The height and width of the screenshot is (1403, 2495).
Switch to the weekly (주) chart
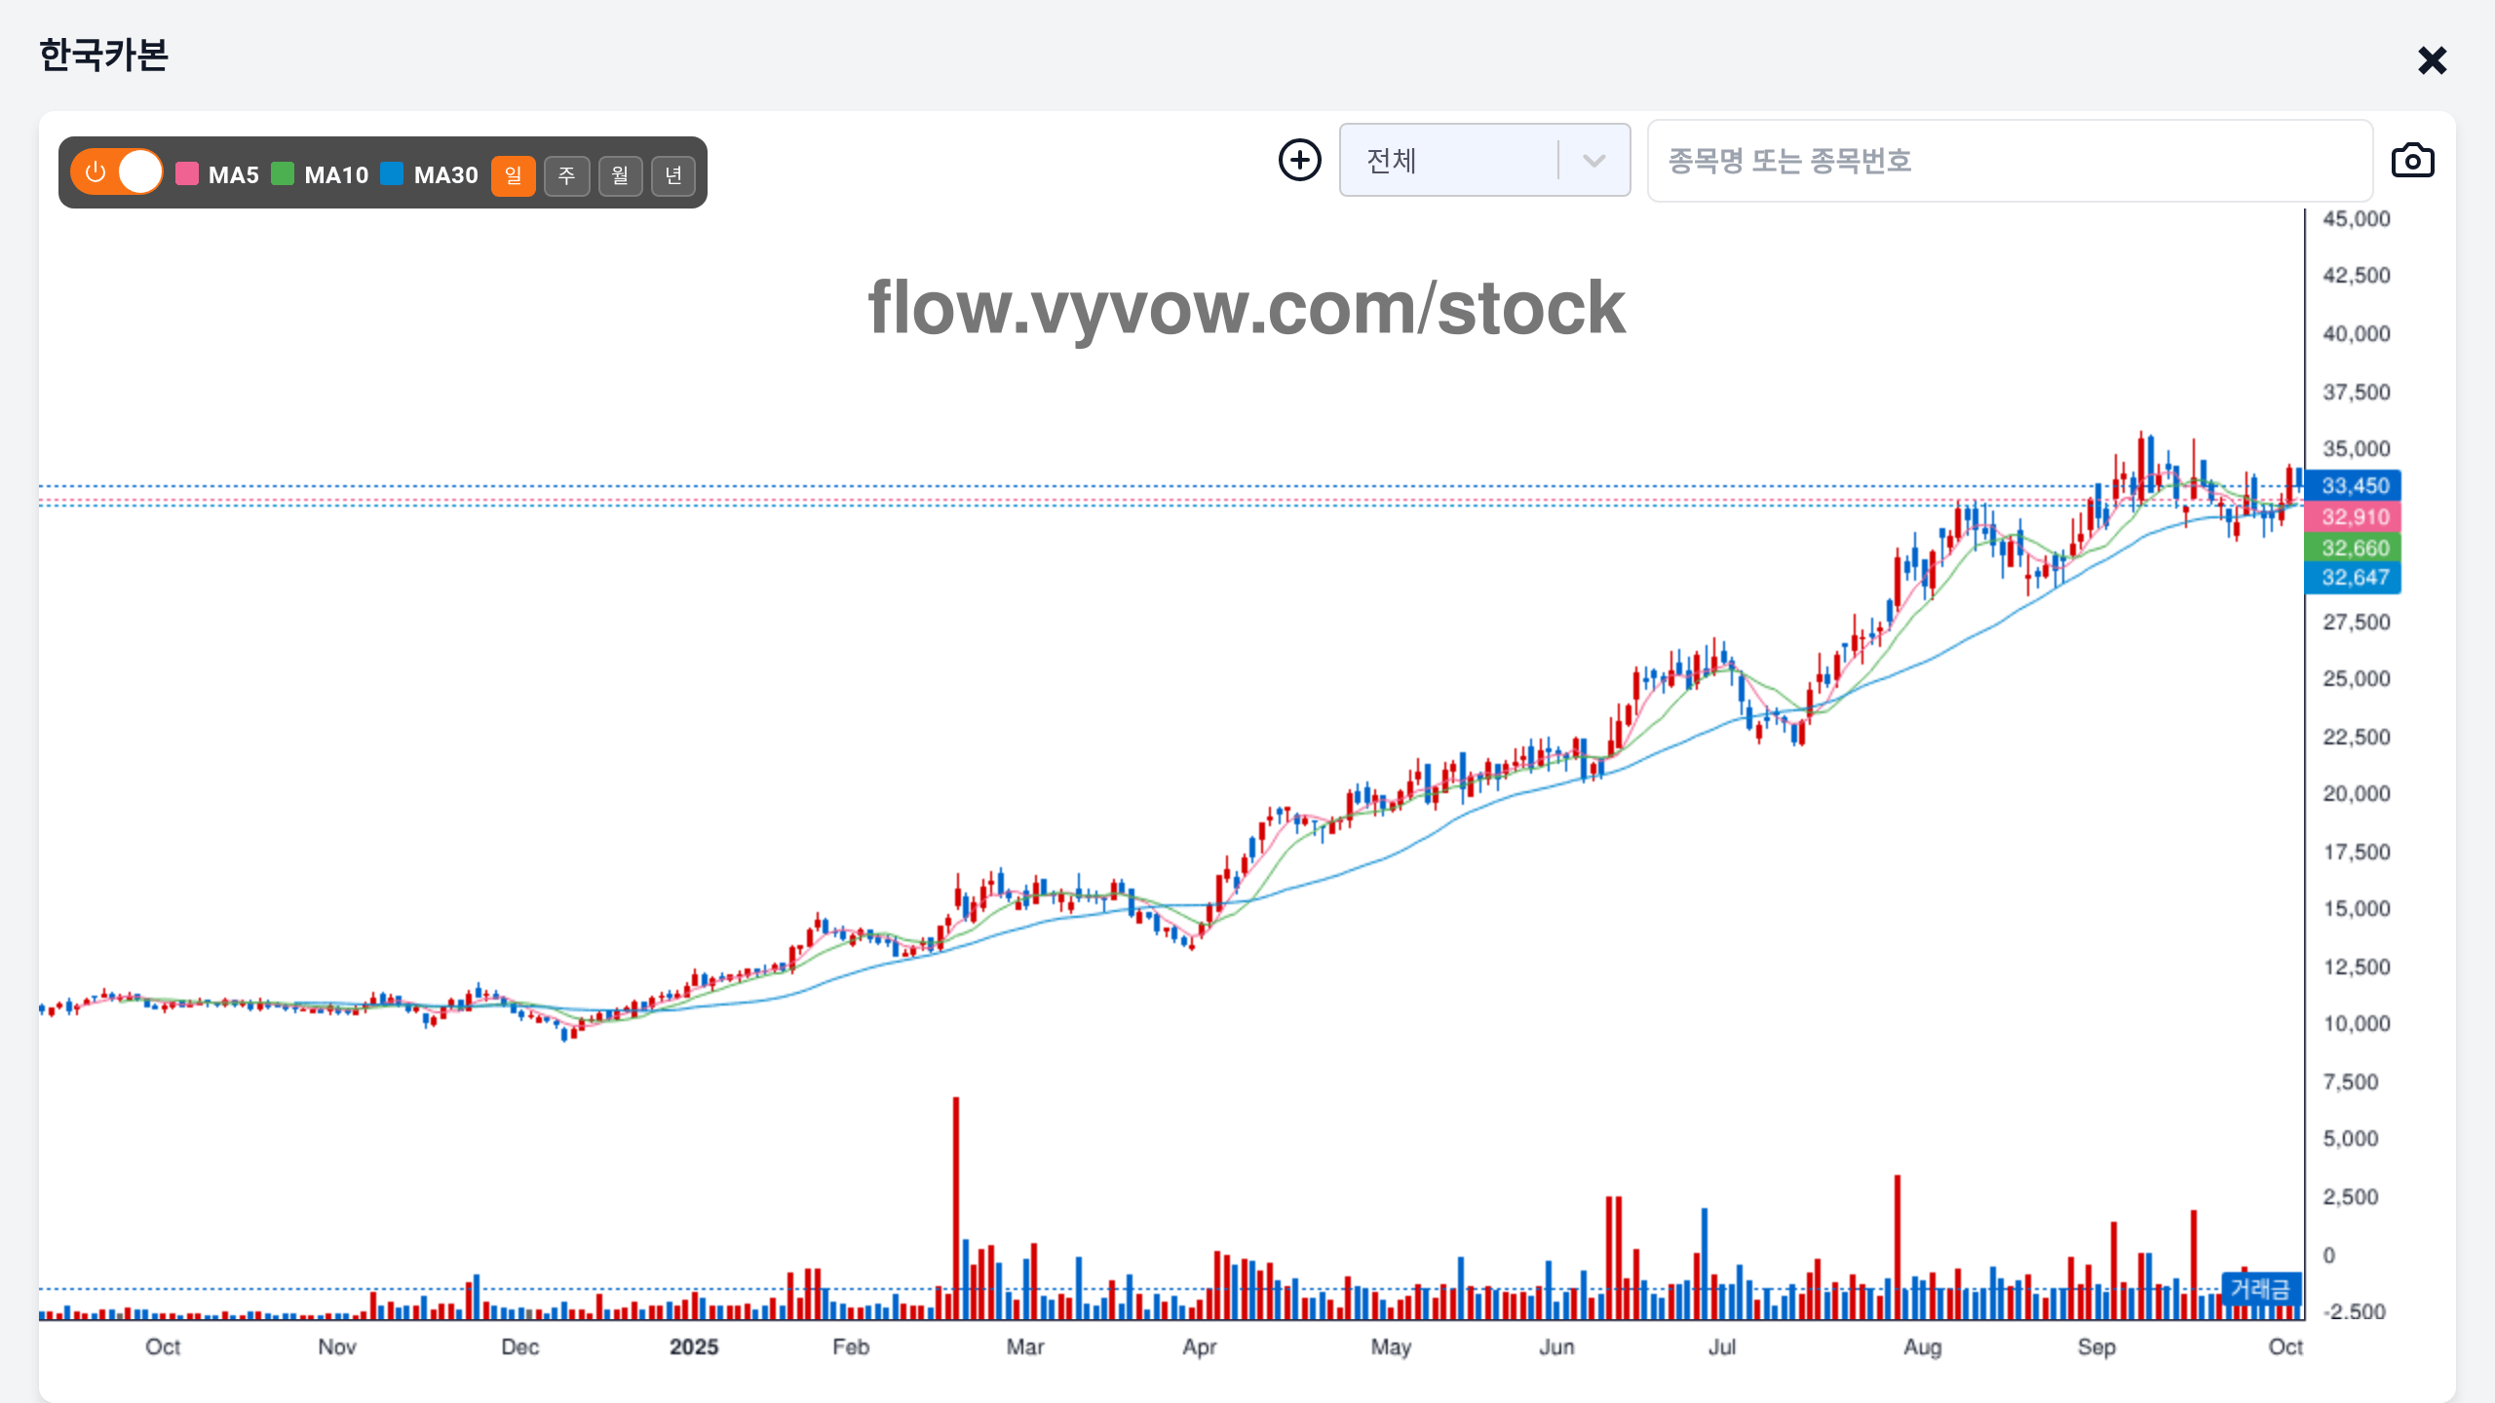(x=566, y=175)
